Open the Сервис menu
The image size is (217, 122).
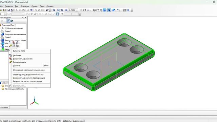pos(35,6)
